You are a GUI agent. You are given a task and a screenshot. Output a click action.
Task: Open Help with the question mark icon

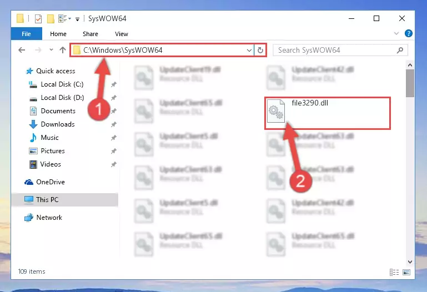point(408,33)
